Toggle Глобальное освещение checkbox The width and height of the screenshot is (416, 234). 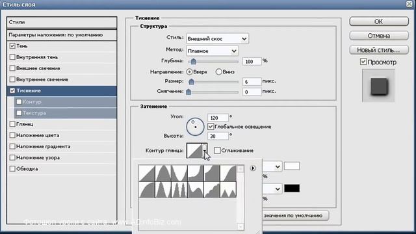(x=211, y=127)
